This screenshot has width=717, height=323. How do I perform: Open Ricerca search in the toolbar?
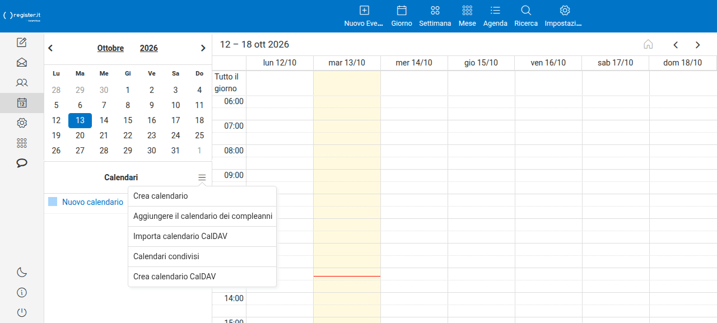[x=526, y=16]
